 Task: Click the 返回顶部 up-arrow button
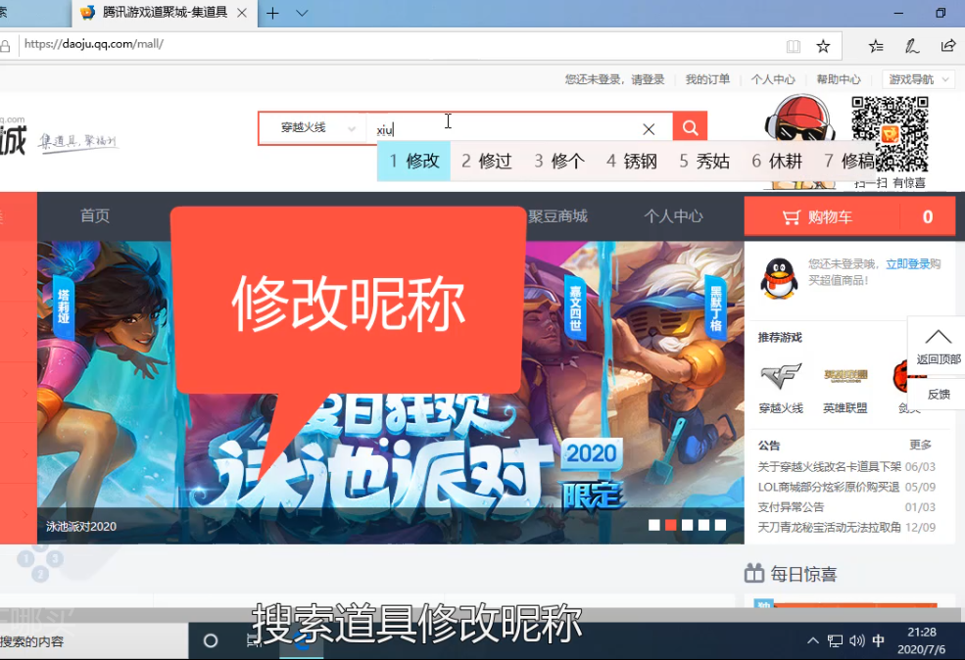[x=938, y=347]
